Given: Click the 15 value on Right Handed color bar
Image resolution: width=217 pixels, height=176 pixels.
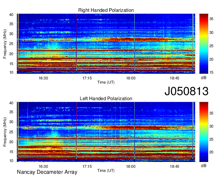Looking at the screenshot, I should point(211,72).
